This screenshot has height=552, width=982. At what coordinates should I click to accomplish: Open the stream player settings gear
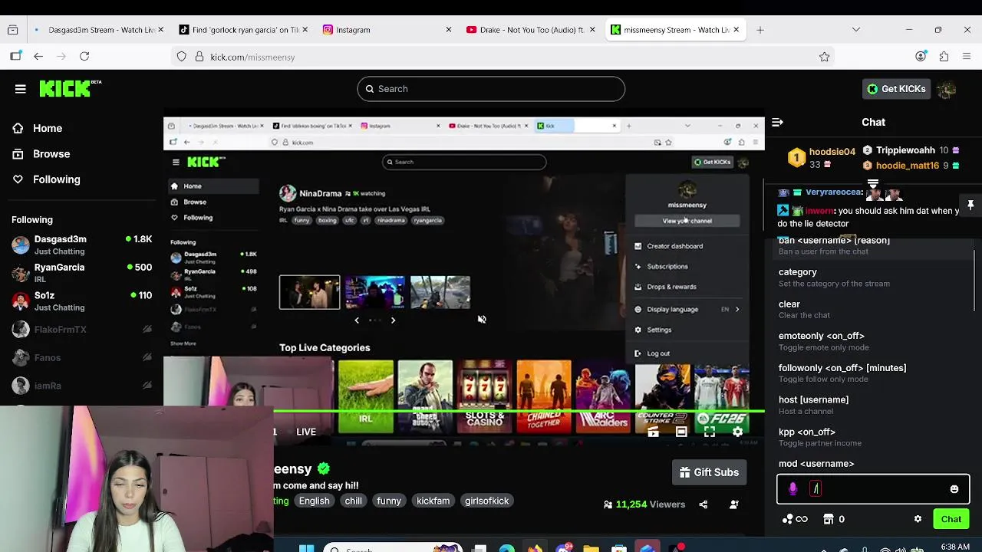(737, 432)
